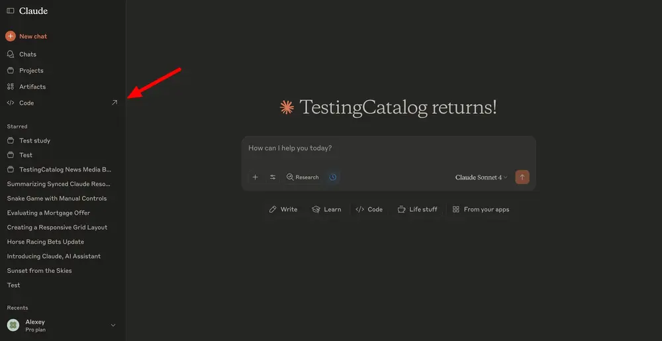Click the plus attachment icon in the prompt box
Screen dimensions: 662x341
[256, 177]
